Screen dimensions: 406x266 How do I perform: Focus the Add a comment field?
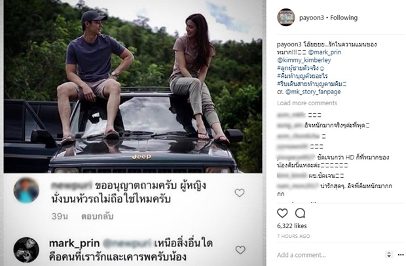point(329,255)
